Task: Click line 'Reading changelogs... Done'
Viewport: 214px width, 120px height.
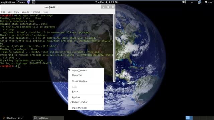Action: point(19,49)
